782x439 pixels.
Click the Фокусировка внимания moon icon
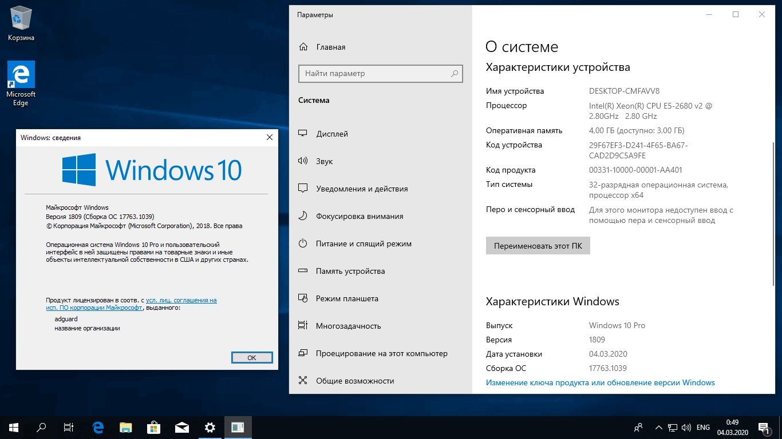[303, 216]
